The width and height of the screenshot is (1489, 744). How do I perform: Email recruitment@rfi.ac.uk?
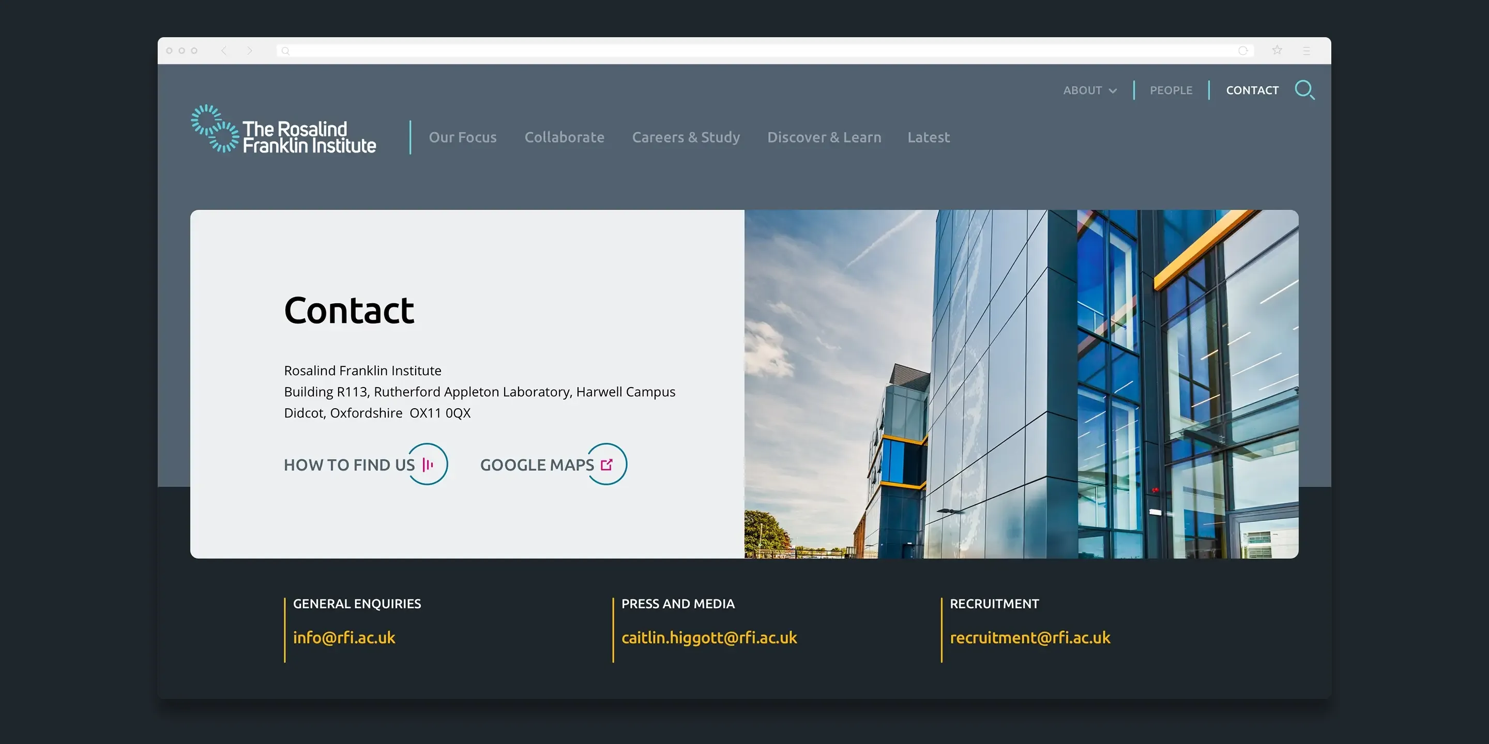1030,638
